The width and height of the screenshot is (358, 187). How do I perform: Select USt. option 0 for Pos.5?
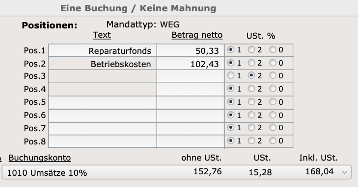click(x=273, y=102)
